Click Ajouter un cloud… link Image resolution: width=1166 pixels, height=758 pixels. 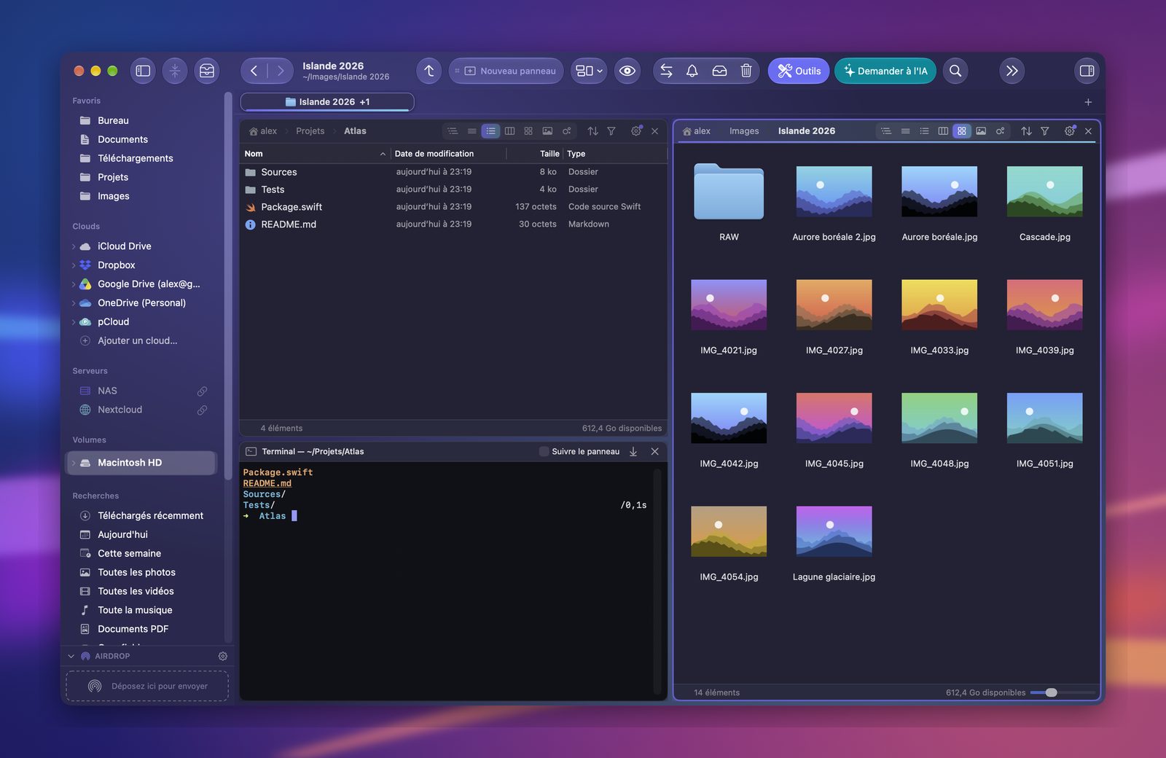coord(137,341)
